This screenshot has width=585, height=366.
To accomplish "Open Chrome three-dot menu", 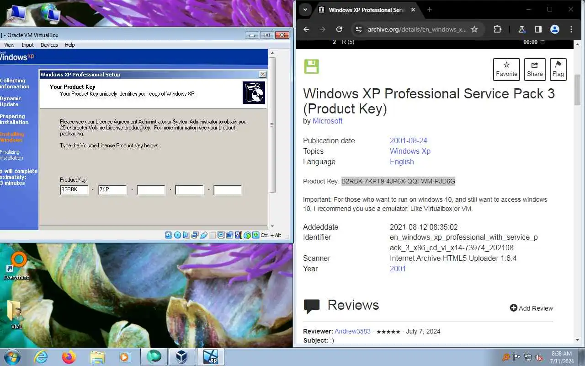I will [x=571, y=29].
